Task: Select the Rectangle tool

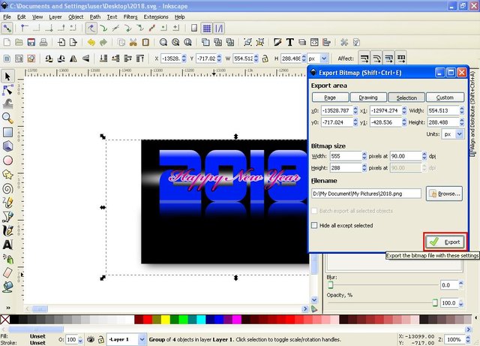Action: coord(7,132)
